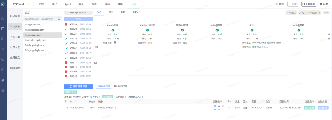Click the red power icon in container ops
Viewport: 332px width, 120px height.
tap(223, 106)
